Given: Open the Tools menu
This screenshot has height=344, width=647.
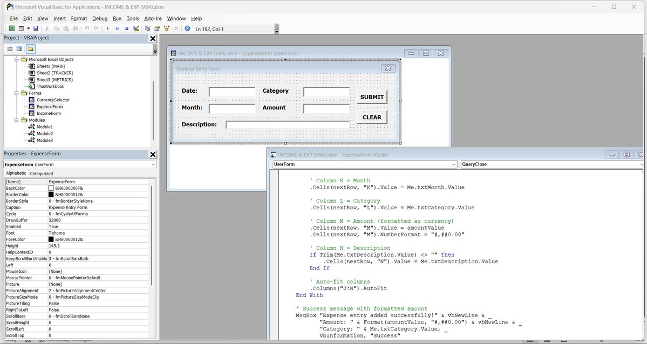Looking at the screenshot, I should pos(132,18).
